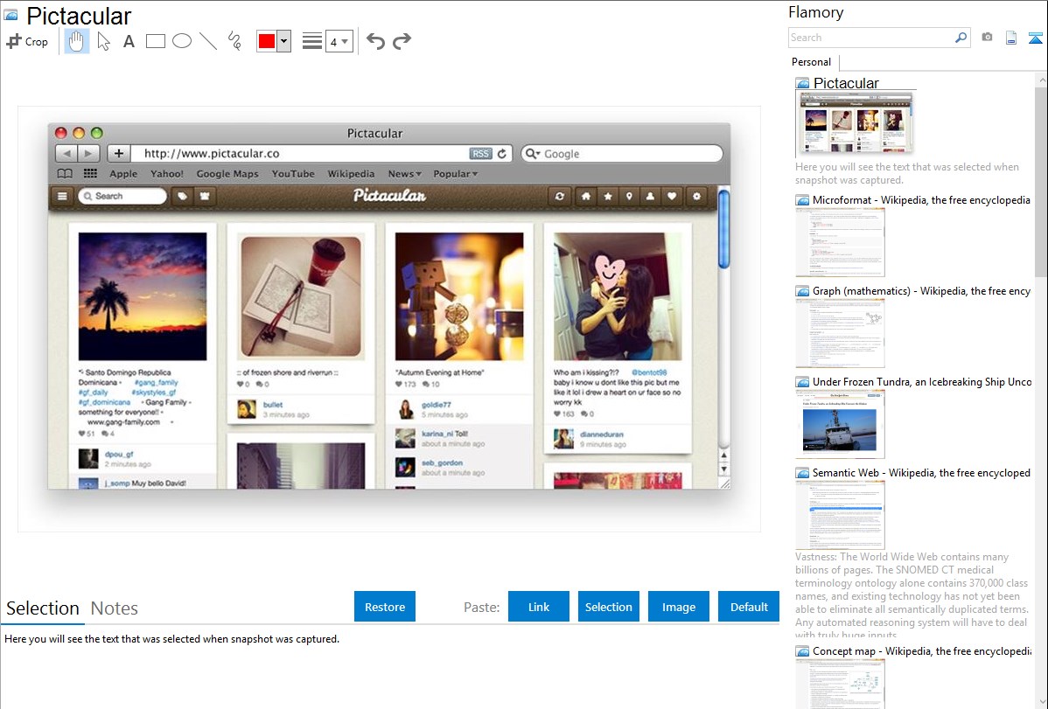Click the red color swatch
Viewport: 1048px width, 709px height.
[x=267, y=41]
